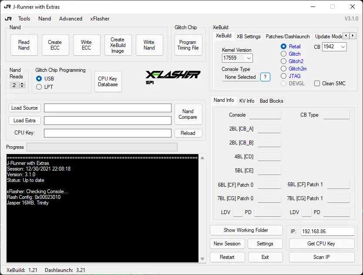Click the CB Type info field

pyautogui.click(x=336, y=115)
